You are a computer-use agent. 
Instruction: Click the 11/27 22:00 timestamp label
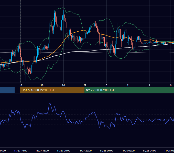pyautogui.click(x=85, y=150)
